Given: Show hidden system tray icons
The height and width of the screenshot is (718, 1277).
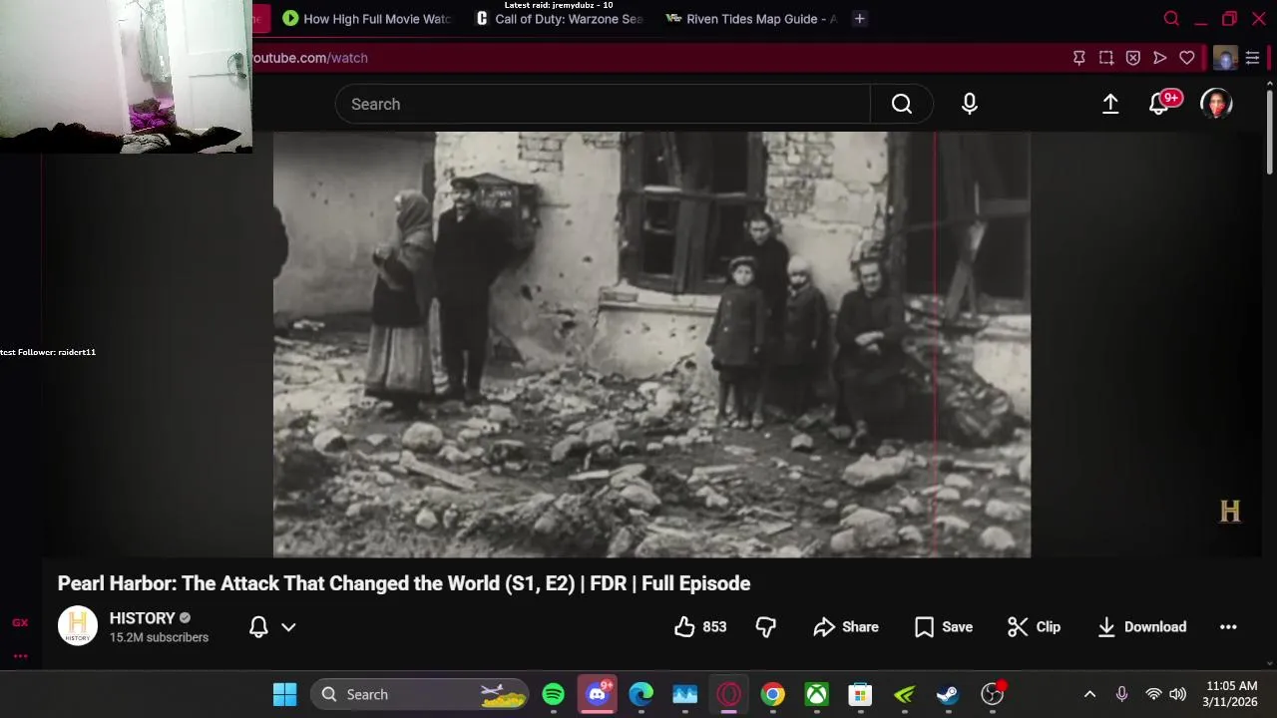Looking at the screenshot, I should [1089, 694].
